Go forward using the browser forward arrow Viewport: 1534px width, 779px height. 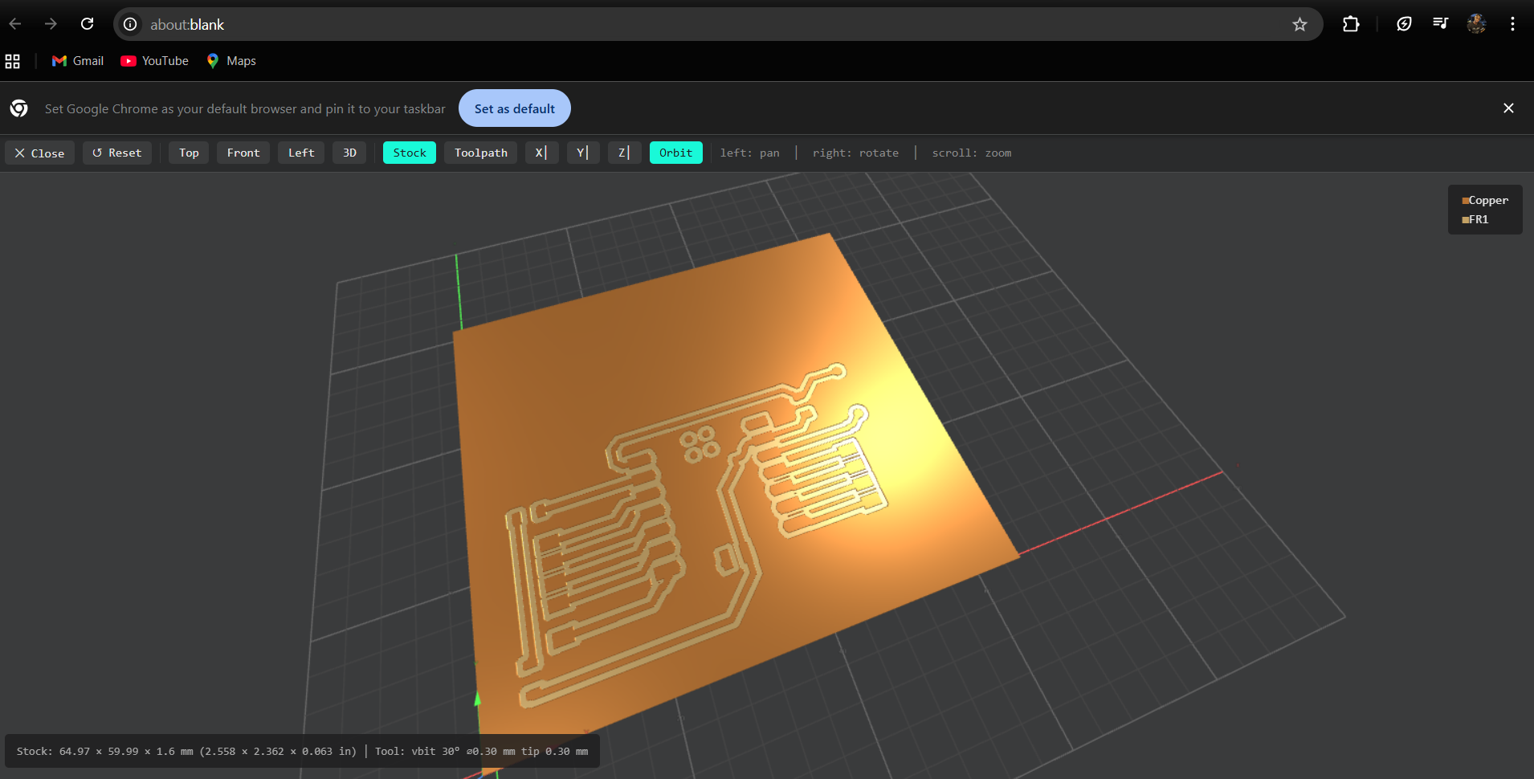tap(51, 24)
